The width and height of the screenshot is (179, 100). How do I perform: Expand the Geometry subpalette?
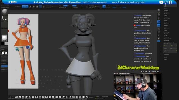coord(166,11)
